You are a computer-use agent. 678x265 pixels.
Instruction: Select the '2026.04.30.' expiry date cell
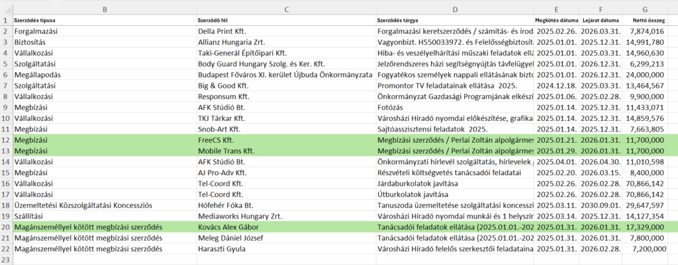(x=601, y=162)
